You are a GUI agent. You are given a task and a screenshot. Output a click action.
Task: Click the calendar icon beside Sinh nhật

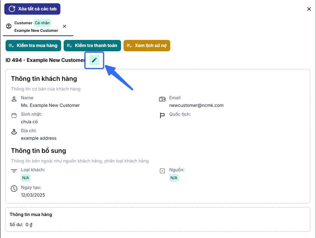click(x=14, y=115)
